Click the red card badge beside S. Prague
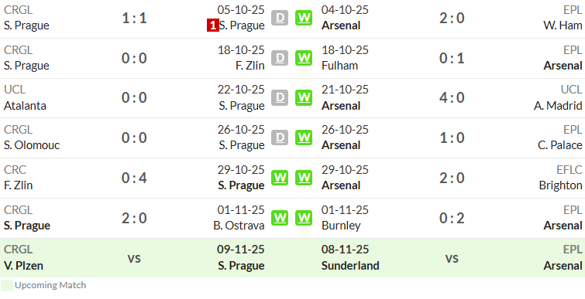This screenshot has width=585, height=299. (x=212, y=25)
